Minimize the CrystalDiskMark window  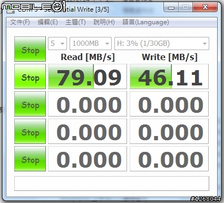pos(171,7)
